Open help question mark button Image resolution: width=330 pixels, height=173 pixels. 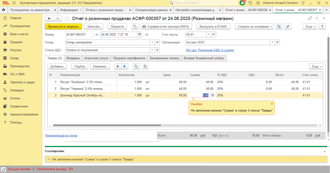322,26
